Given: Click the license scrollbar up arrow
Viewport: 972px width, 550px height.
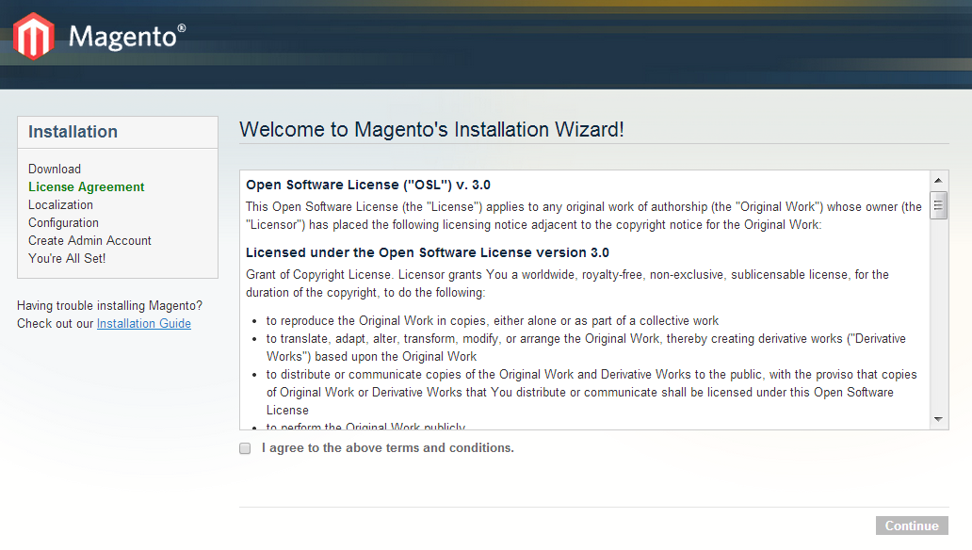Looking at the screenshot, I should click(938, 181).
